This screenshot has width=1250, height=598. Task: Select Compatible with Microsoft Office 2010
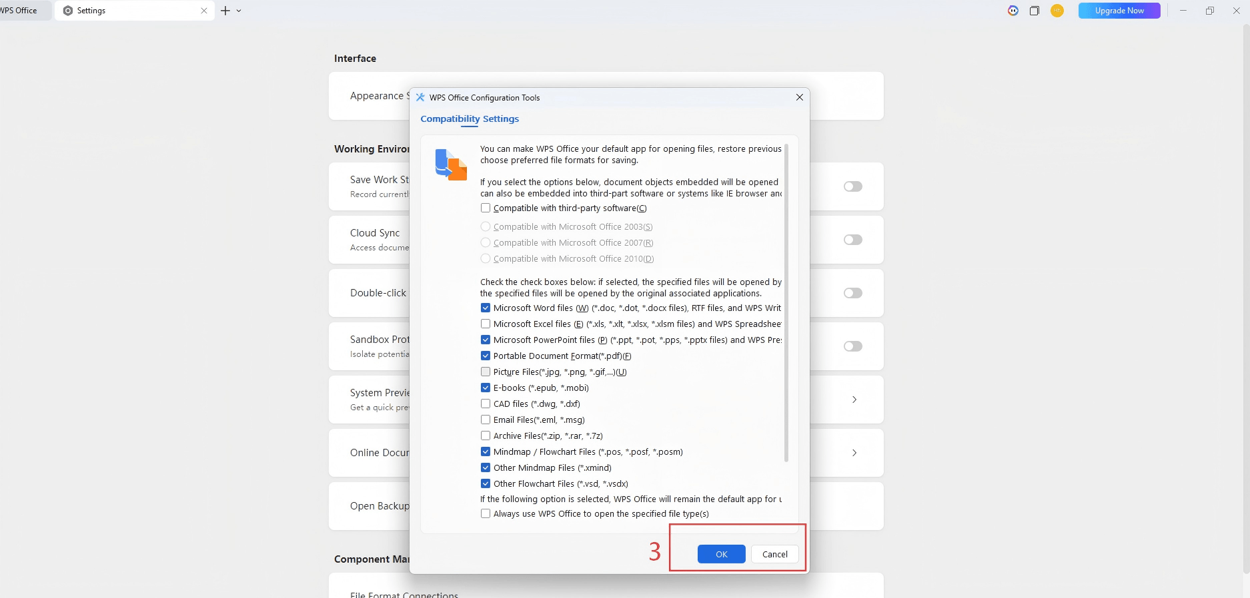pos(486,259)
